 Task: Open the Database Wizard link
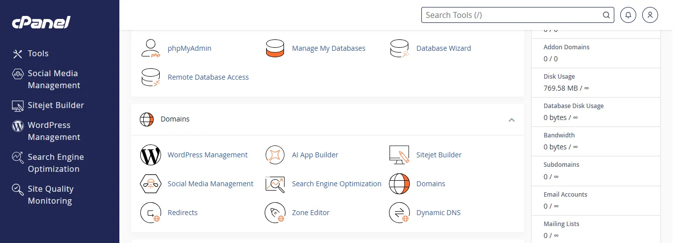point(444,48)
